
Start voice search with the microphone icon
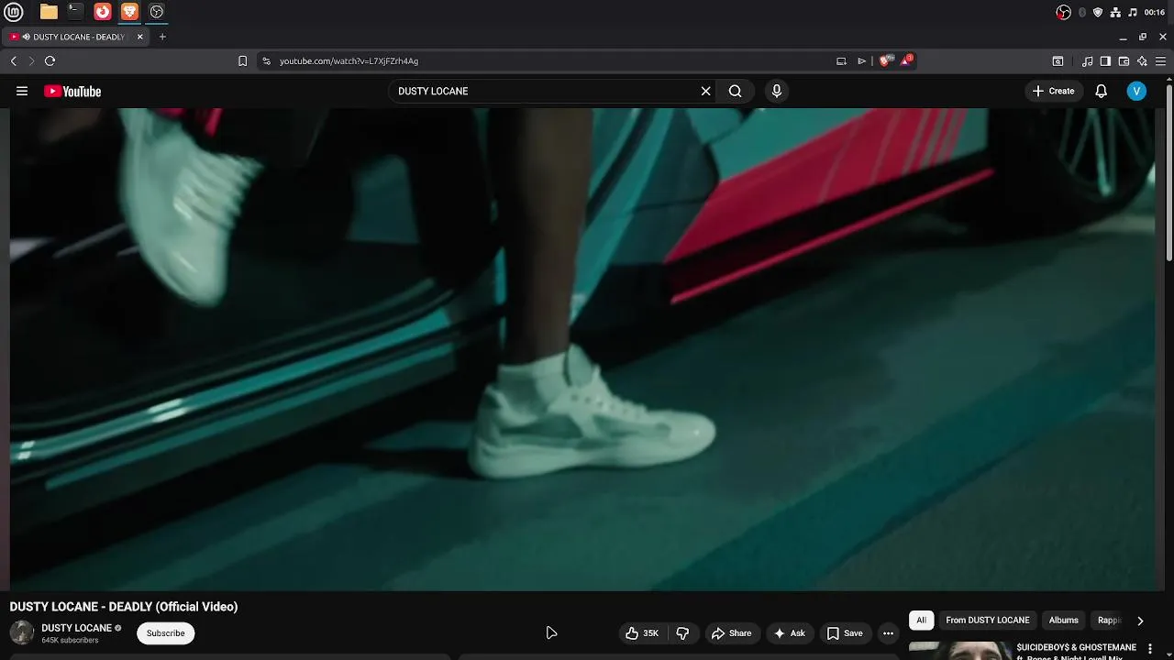click(777, 91)
